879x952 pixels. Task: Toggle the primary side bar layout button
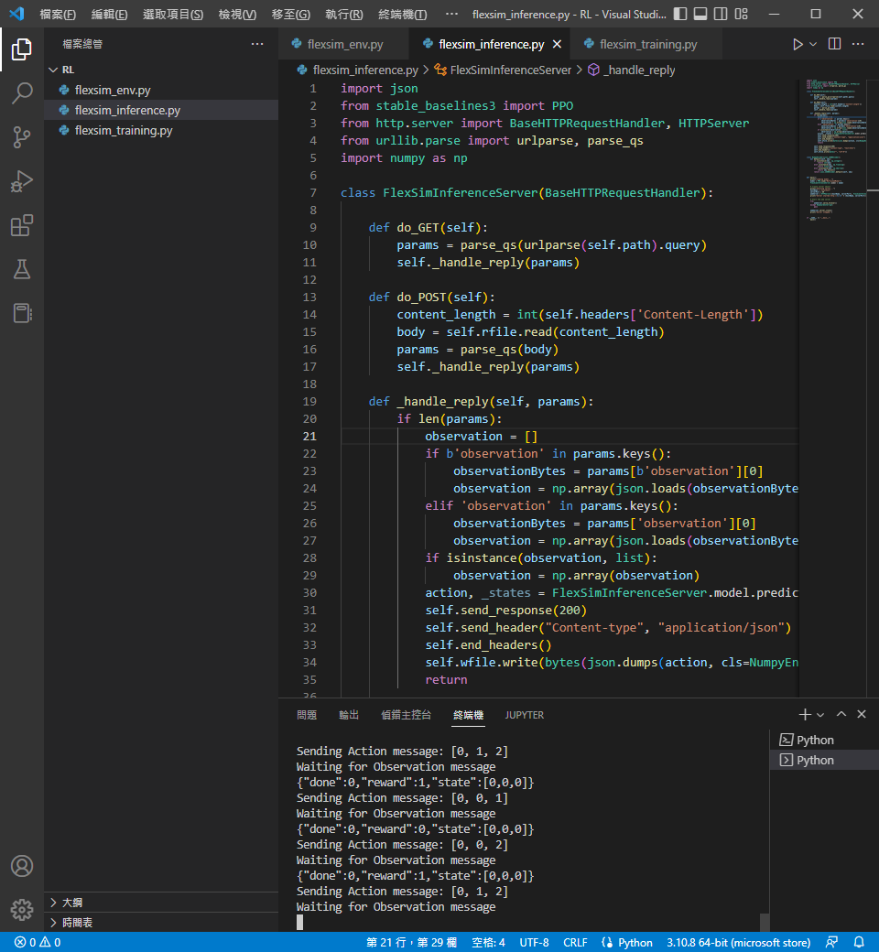[678, 15]
